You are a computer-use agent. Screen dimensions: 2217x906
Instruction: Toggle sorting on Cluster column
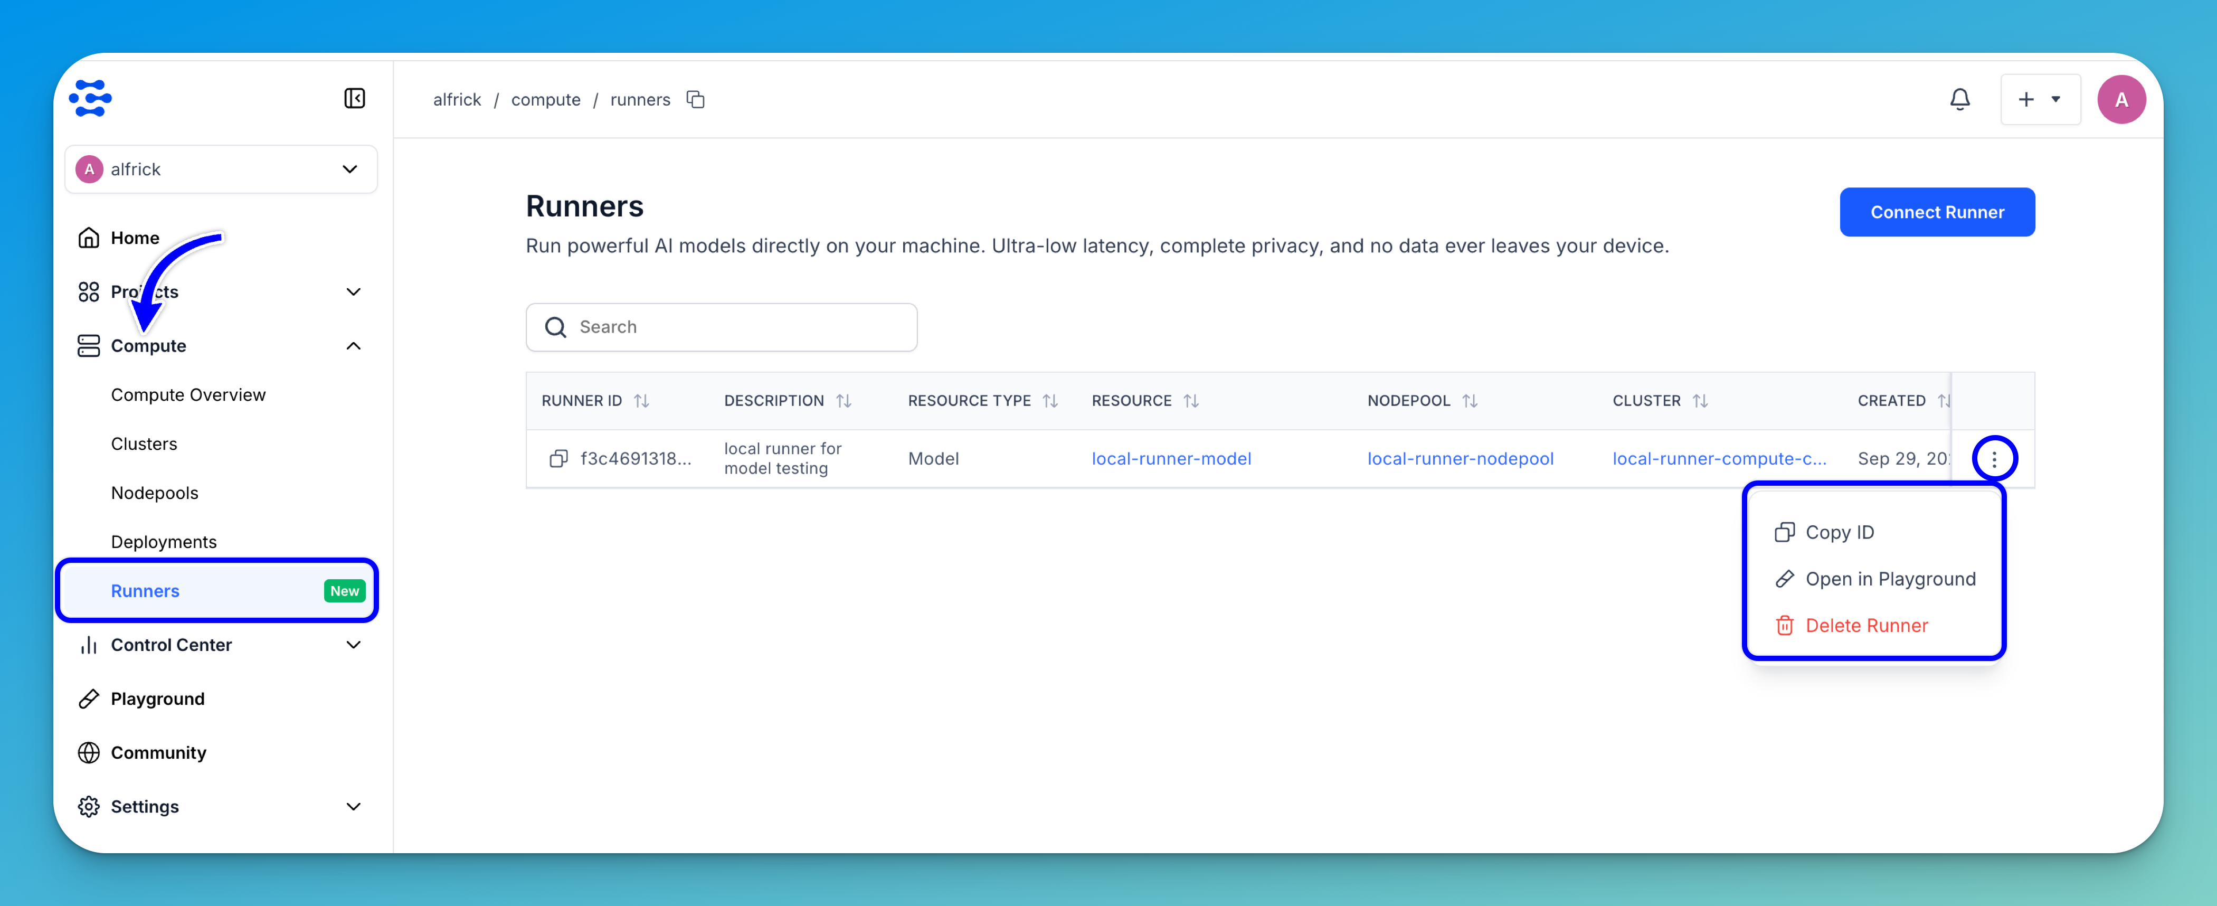1700,400
